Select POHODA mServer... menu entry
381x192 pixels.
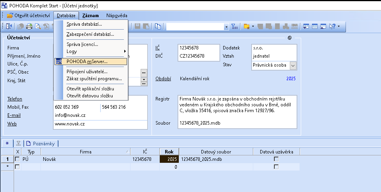(x=91, y=62)
